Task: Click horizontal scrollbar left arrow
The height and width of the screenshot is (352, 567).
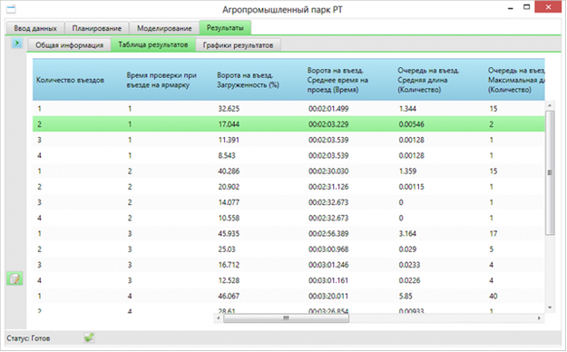Action: coord(218,318)
